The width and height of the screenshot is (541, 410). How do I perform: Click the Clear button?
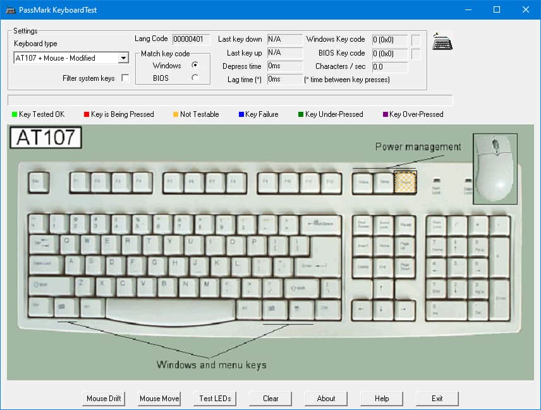(270, 399)
